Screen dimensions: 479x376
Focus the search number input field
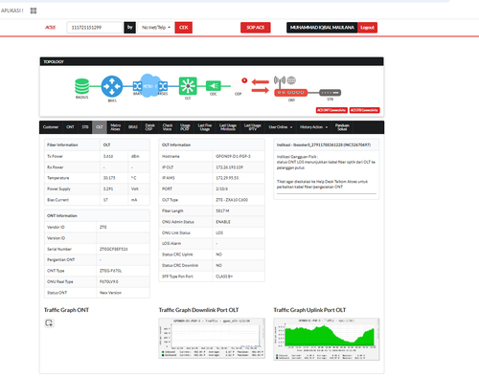(x=95, y=28)
